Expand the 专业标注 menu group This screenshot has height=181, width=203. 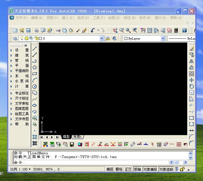(x=19, y=93)
